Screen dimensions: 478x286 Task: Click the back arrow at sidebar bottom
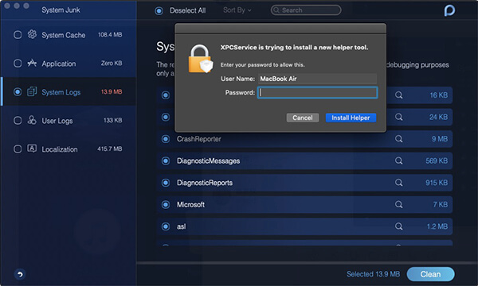pyautogui.click(x=20, y=274)
